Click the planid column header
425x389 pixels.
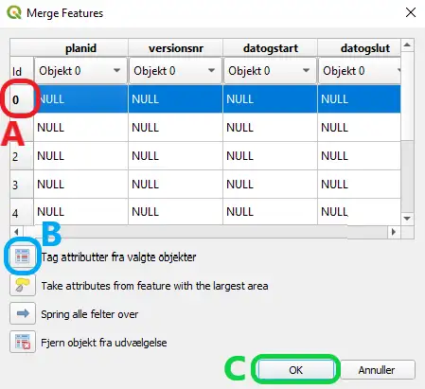point(80,48)
